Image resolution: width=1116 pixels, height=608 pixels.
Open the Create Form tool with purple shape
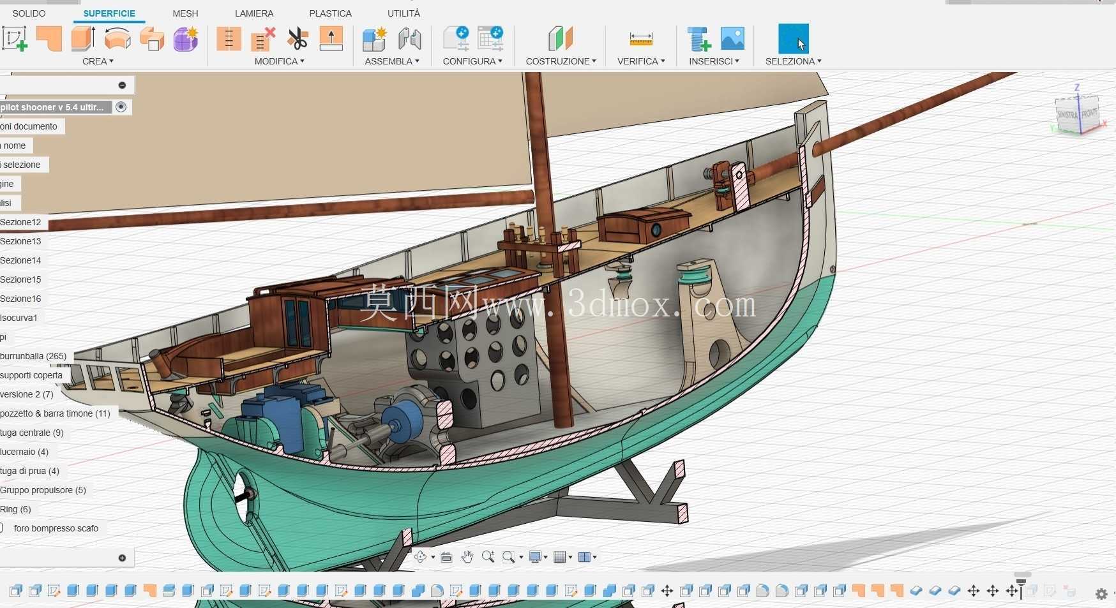(186, 39)
